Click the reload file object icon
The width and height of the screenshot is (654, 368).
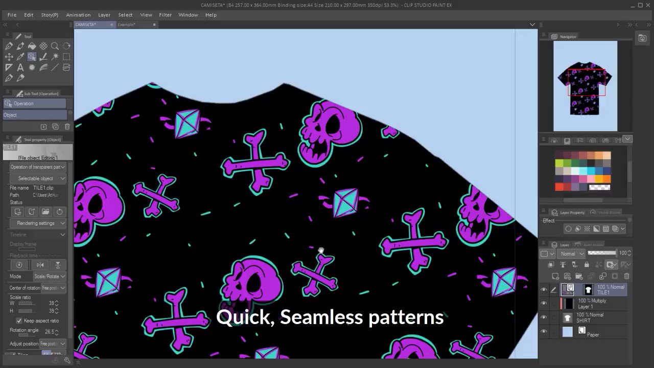click(59, 212)
